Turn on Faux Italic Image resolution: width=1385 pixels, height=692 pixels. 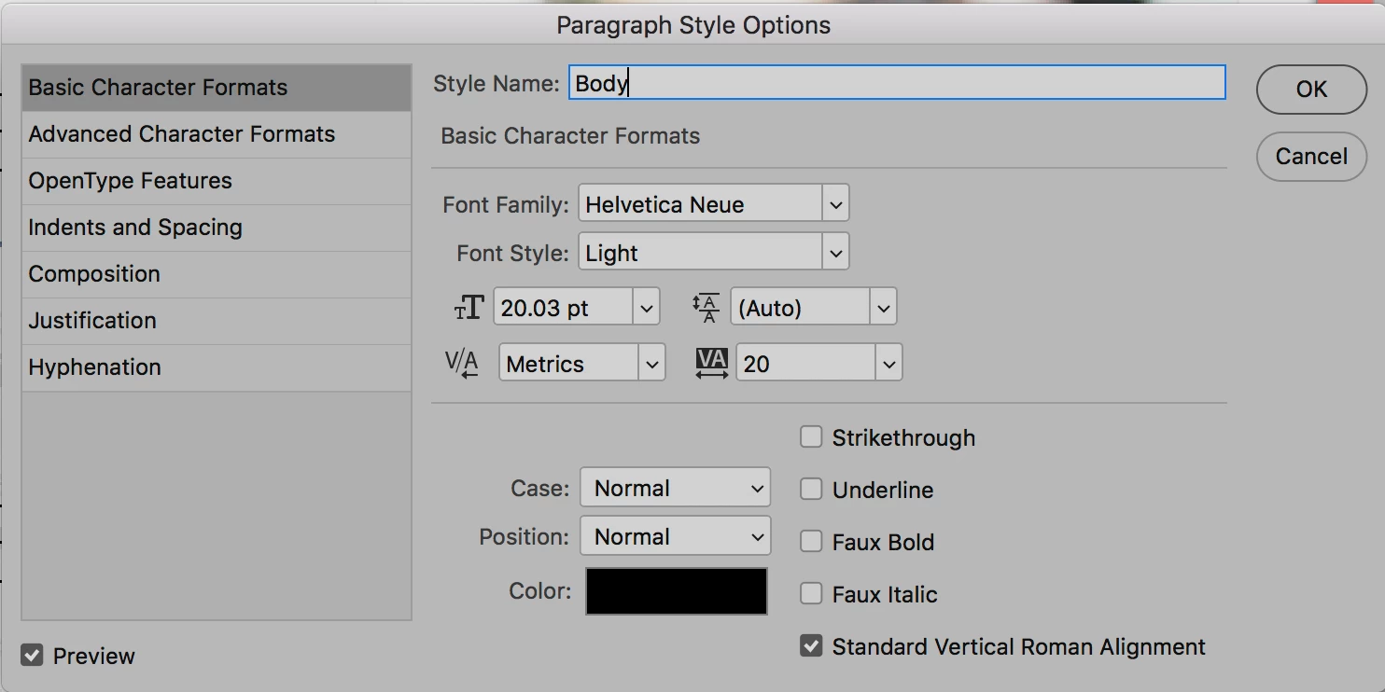click(811, 594)
